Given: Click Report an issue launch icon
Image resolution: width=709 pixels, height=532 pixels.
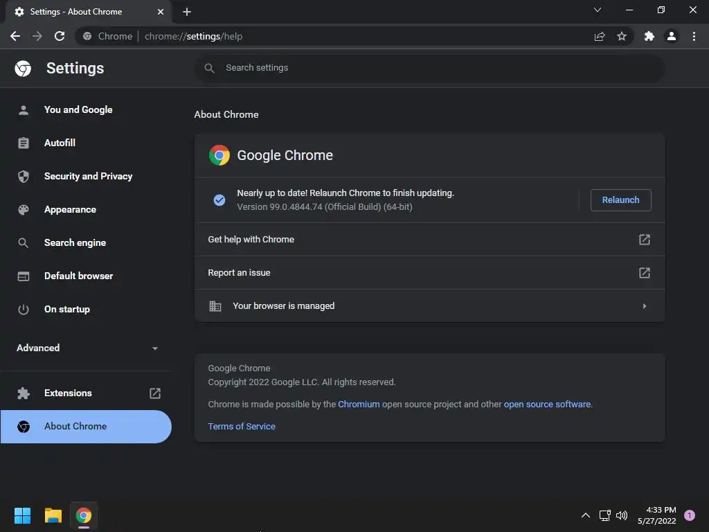Looking at the screenshot, I should coord(645,273).
